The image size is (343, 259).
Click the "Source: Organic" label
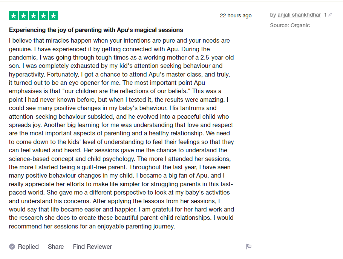point(290,25)
